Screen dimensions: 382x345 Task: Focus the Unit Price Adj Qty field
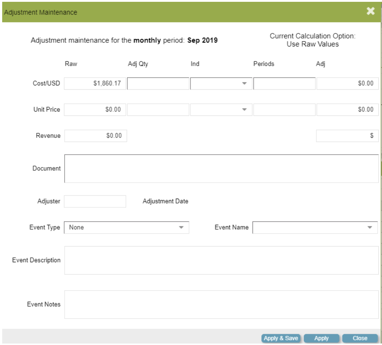(158, 109)
